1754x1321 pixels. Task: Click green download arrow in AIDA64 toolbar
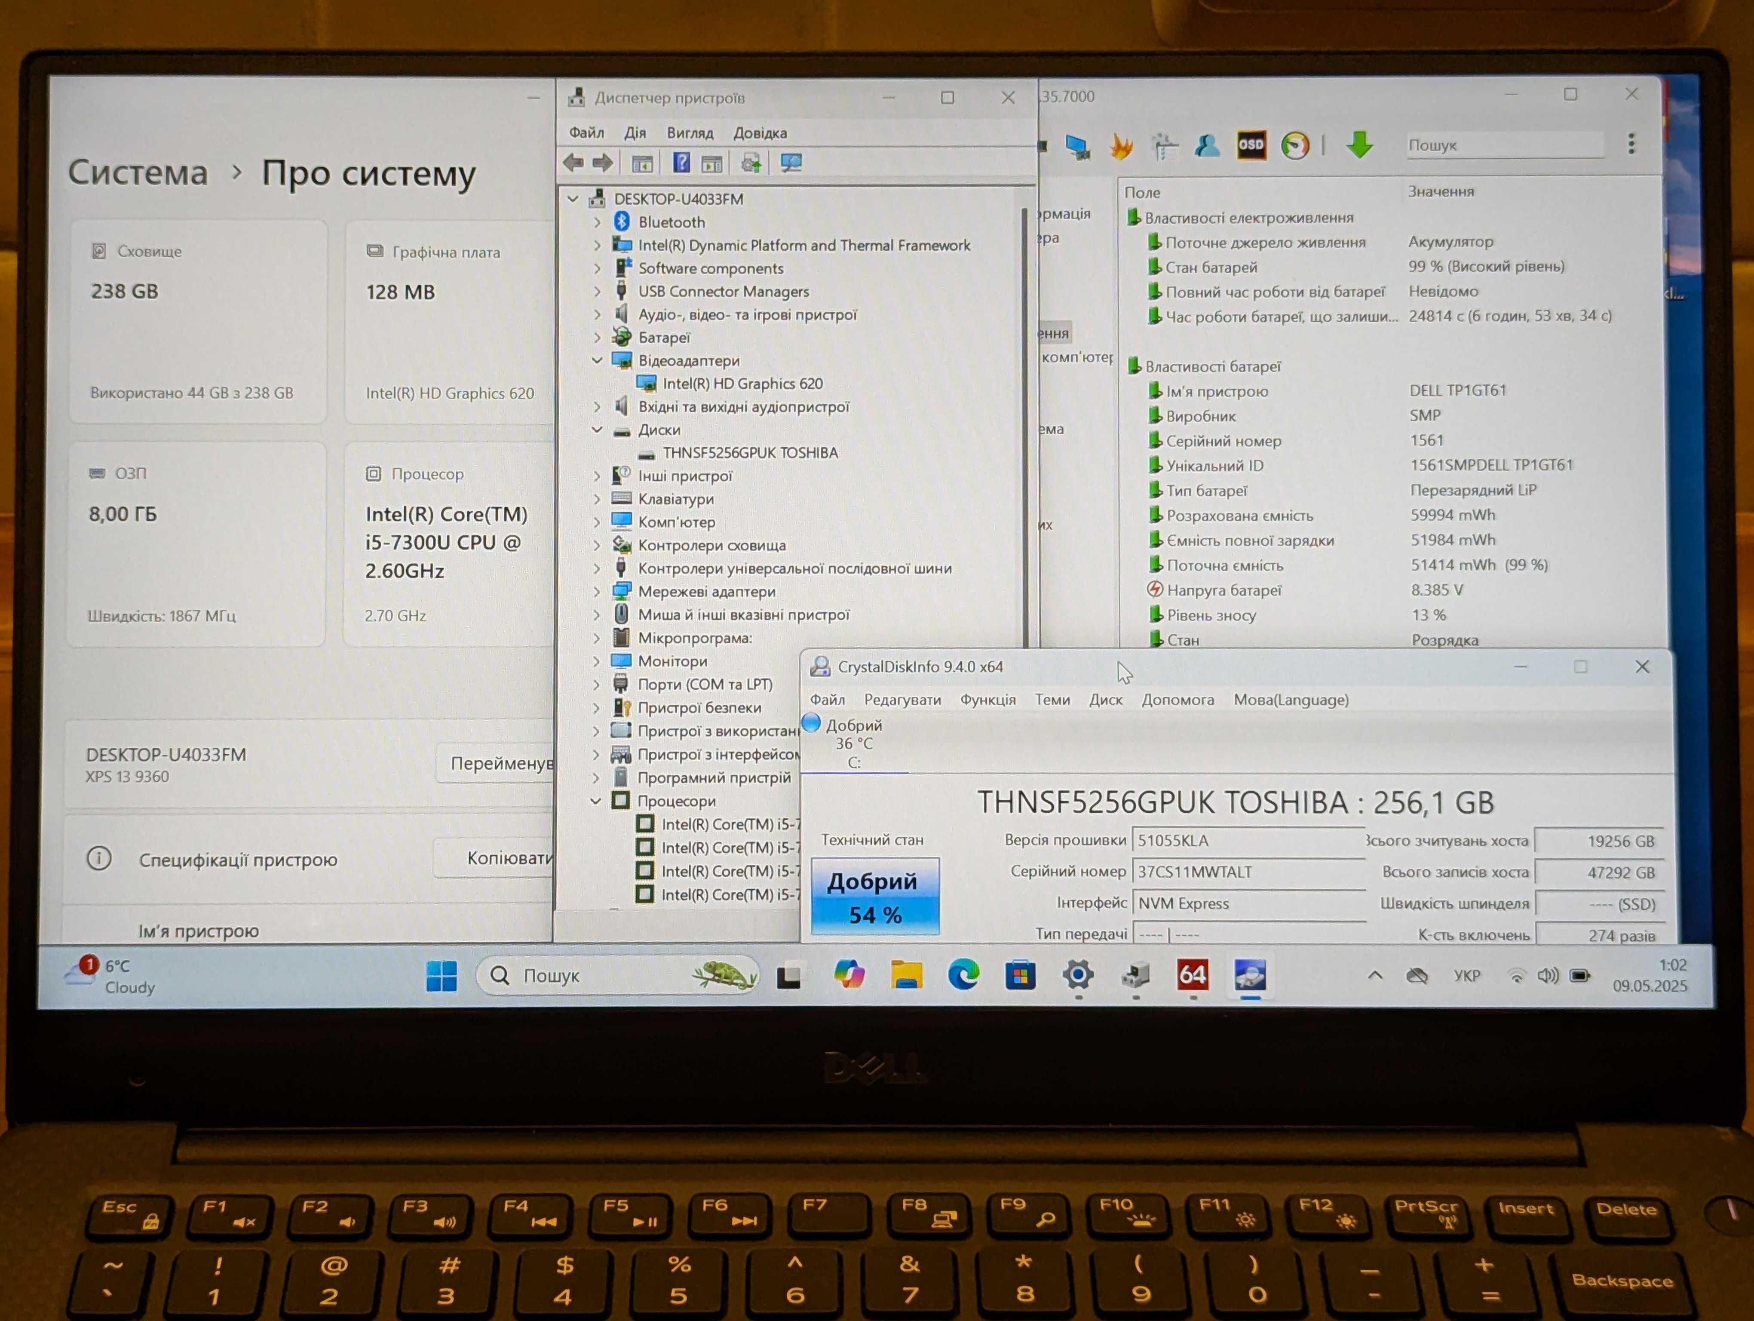pyautogui.click(x=1359, y=144)
